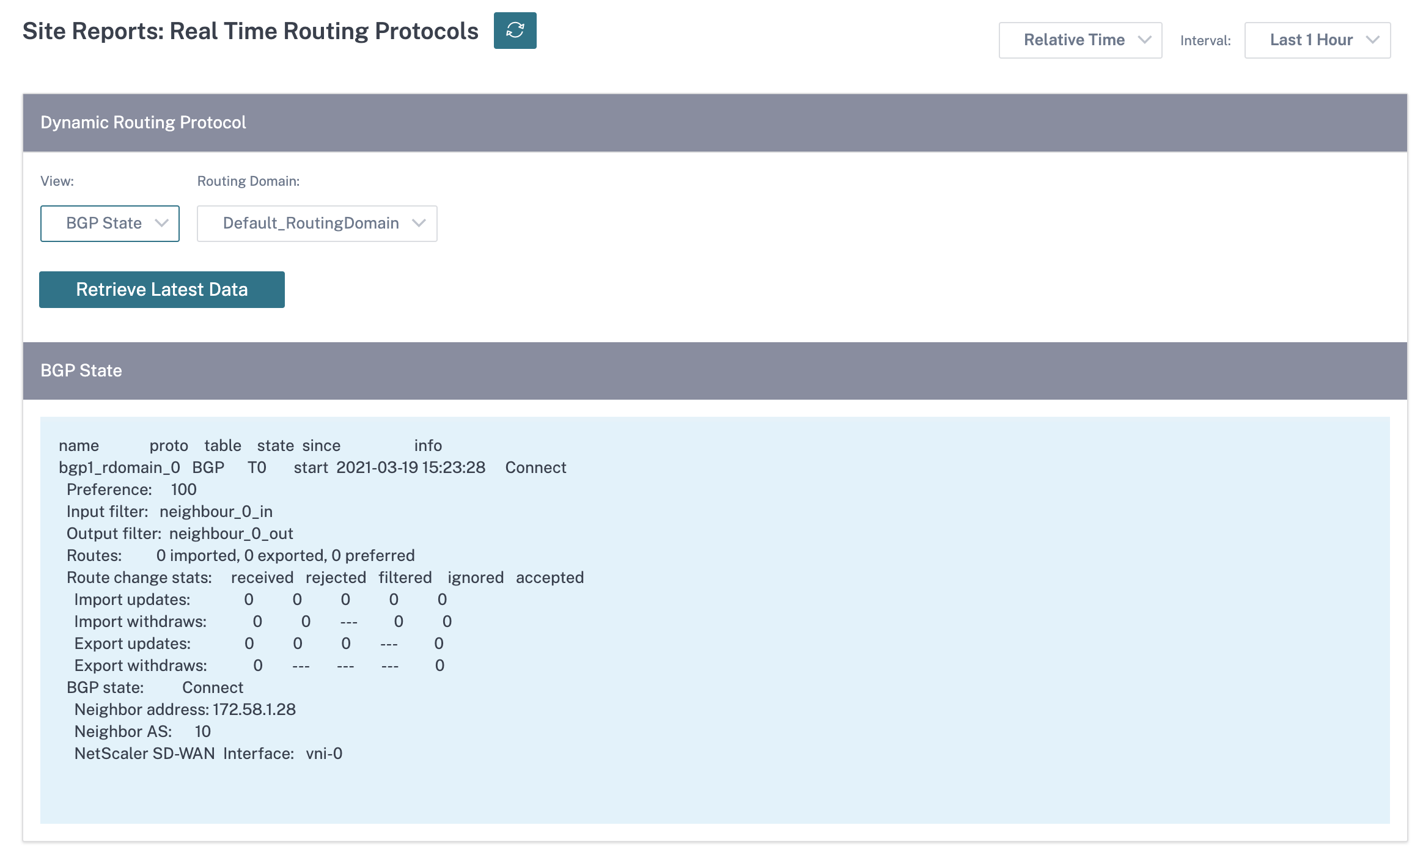This screenshot has width=1423, height=858.
Task: Click the Interval label
Action: [x=1205, y=41]
